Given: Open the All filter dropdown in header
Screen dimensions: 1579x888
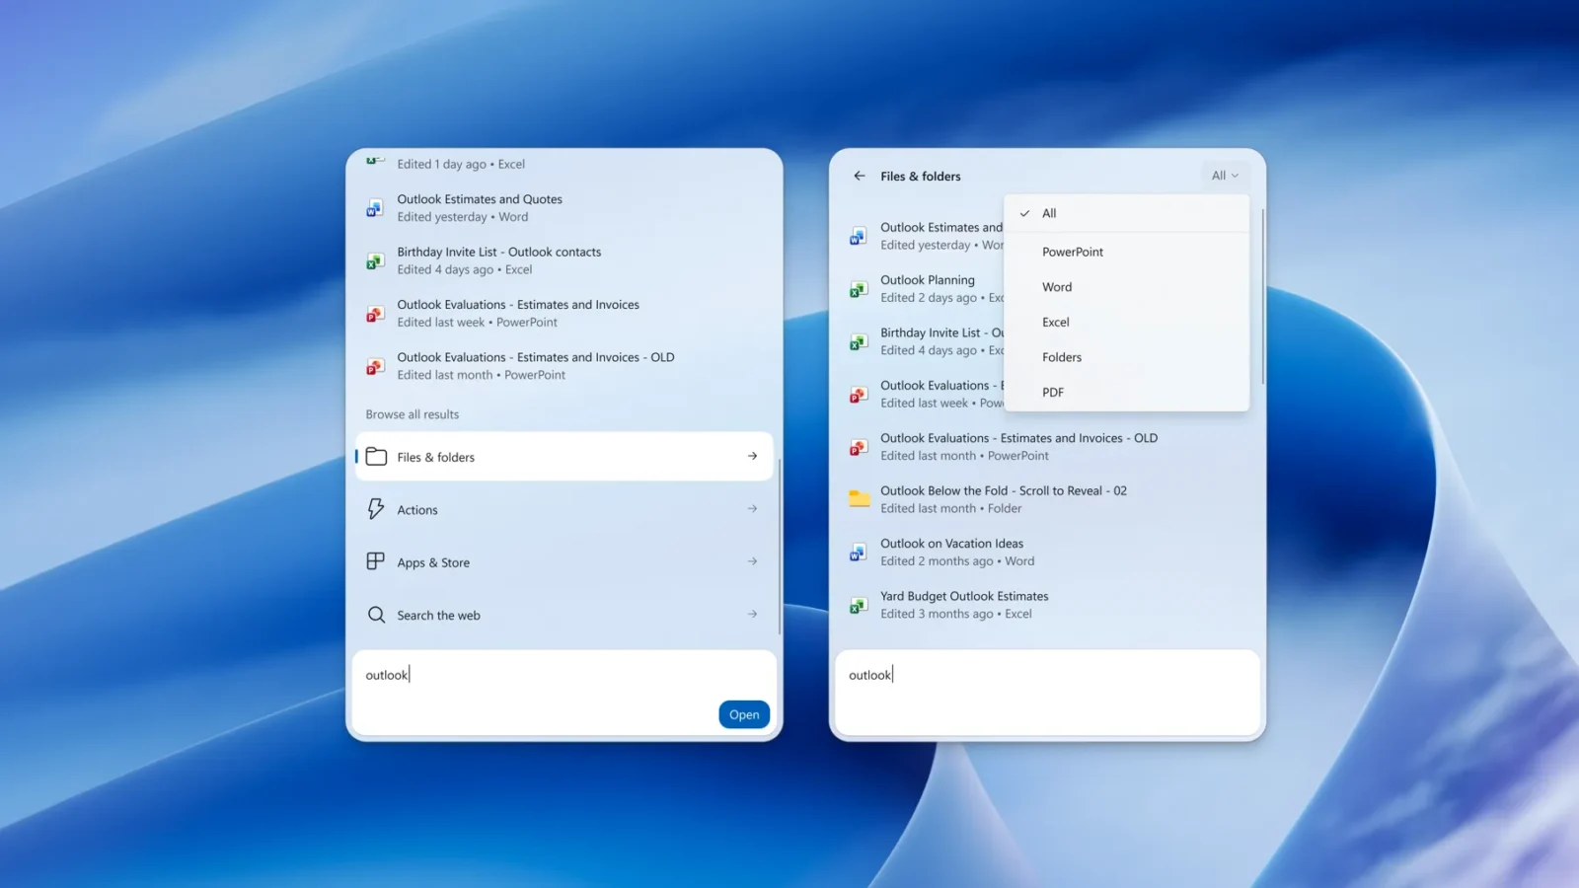Looking at the screenshot, I should click(1225, 176).
